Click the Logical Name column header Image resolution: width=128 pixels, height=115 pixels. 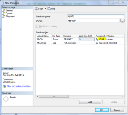44,36
